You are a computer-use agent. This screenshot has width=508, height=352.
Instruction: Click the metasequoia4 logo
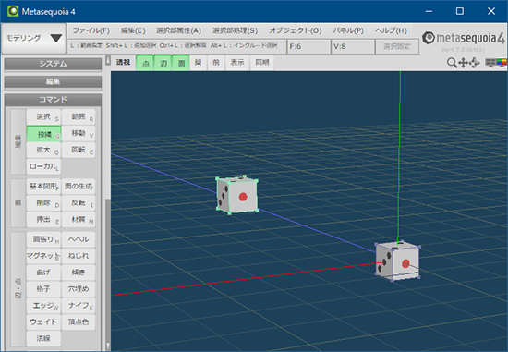click(464, 38)
